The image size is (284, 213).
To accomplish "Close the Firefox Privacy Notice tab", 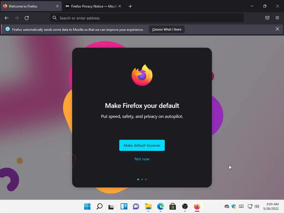I will coord(120,6).
